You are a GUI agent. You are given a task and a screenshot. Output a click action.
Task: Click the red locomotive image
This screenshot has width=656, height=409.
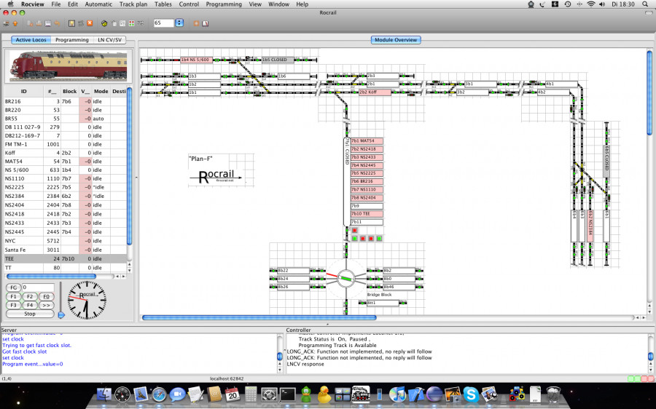coord(69,66)
